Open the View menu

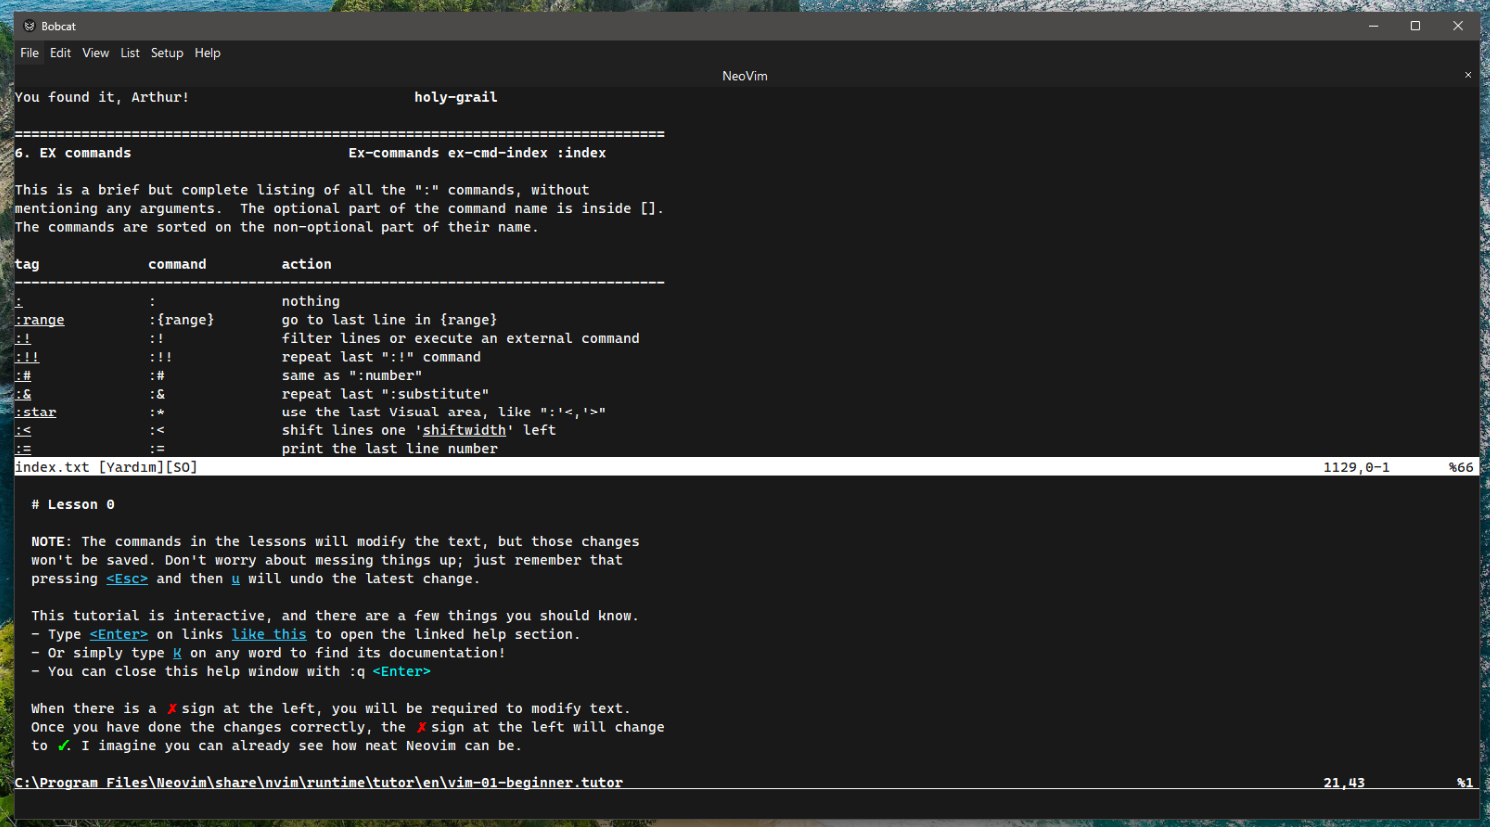click(x=96, y=53)
